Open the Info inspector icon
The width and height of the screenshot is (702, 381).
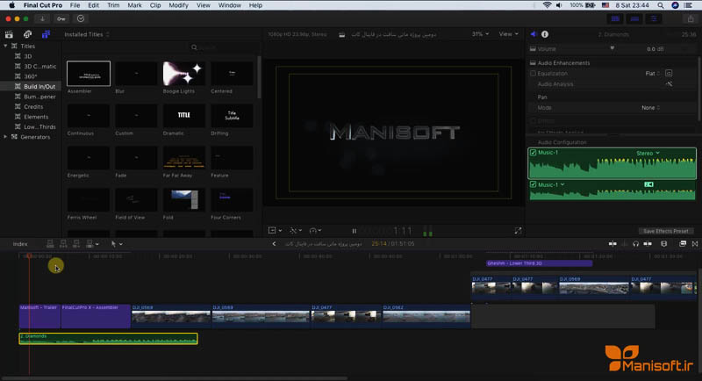[545, 34]
